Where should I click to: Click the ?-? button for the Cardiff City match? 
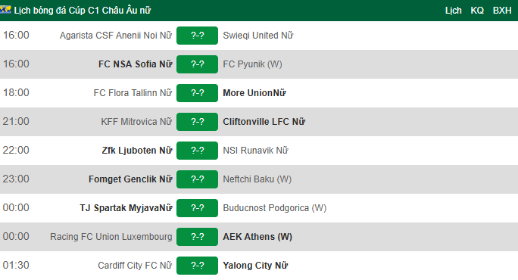tap(197, 265)
